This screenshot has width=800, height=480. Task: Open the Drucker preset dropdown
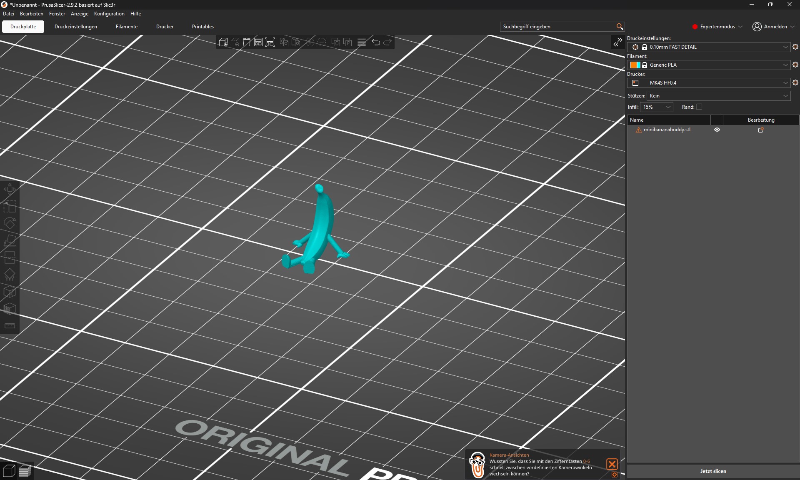pyautogui.click(x=709, y=83)
